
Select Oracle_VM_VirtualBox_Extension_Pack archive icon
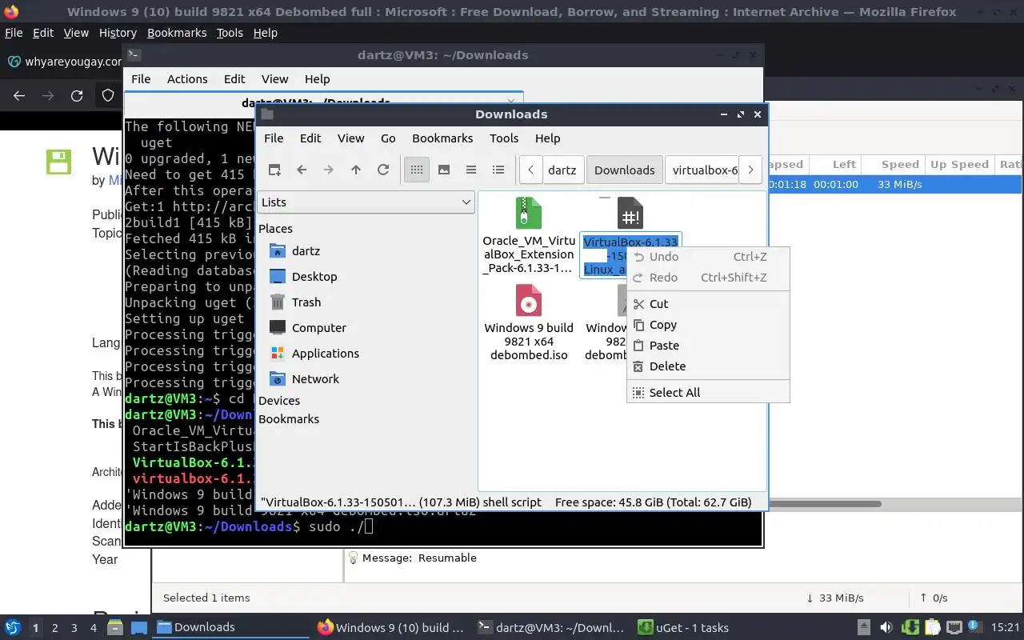coord(529,213)
